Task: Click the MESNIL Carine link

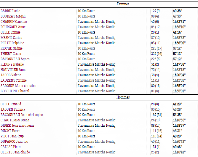Action: point(11,38)
